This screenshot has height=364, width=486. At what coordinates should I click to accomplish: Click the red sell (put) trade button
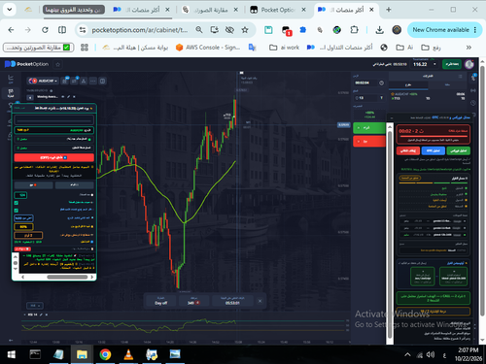point(369,142)
